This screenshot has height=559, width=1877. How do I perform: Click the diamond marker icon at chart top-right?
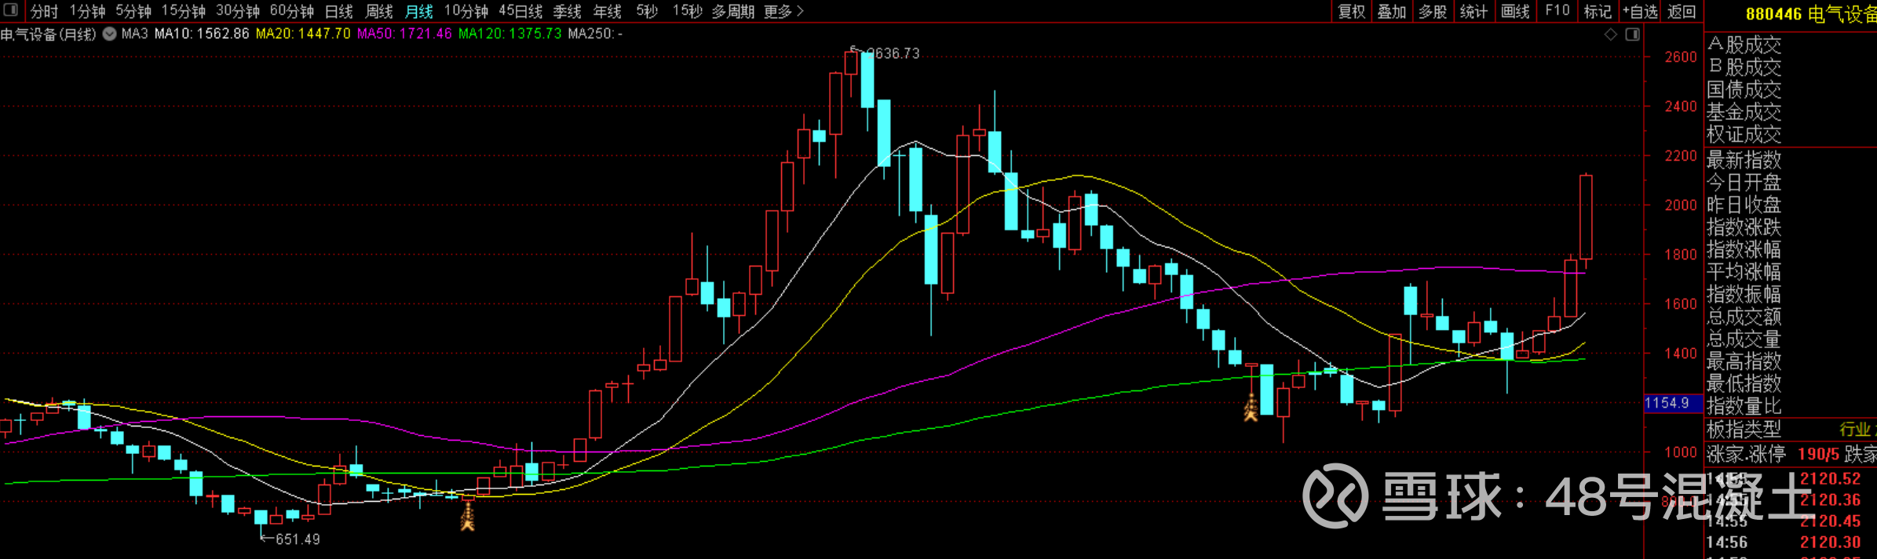click(1610, 34)
